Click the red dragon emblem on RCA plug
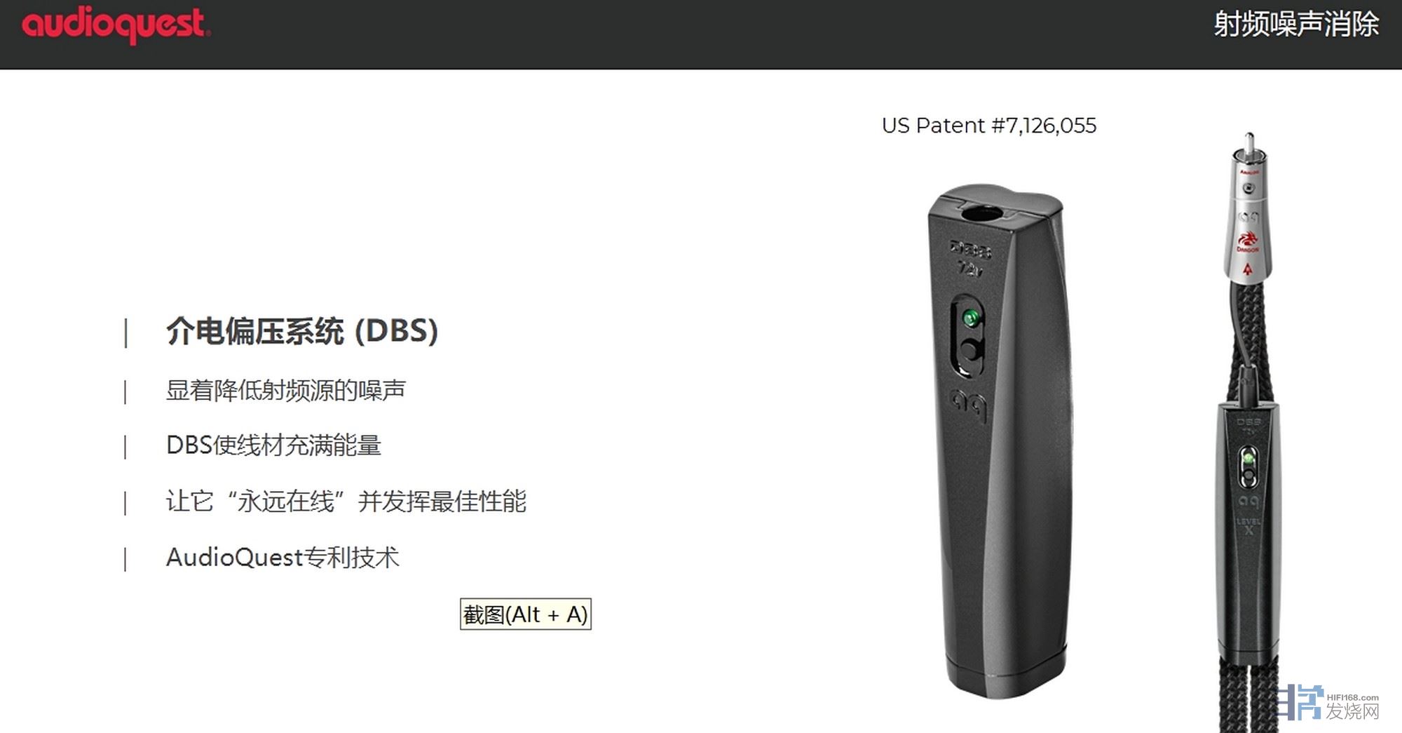 (1248, 240)
